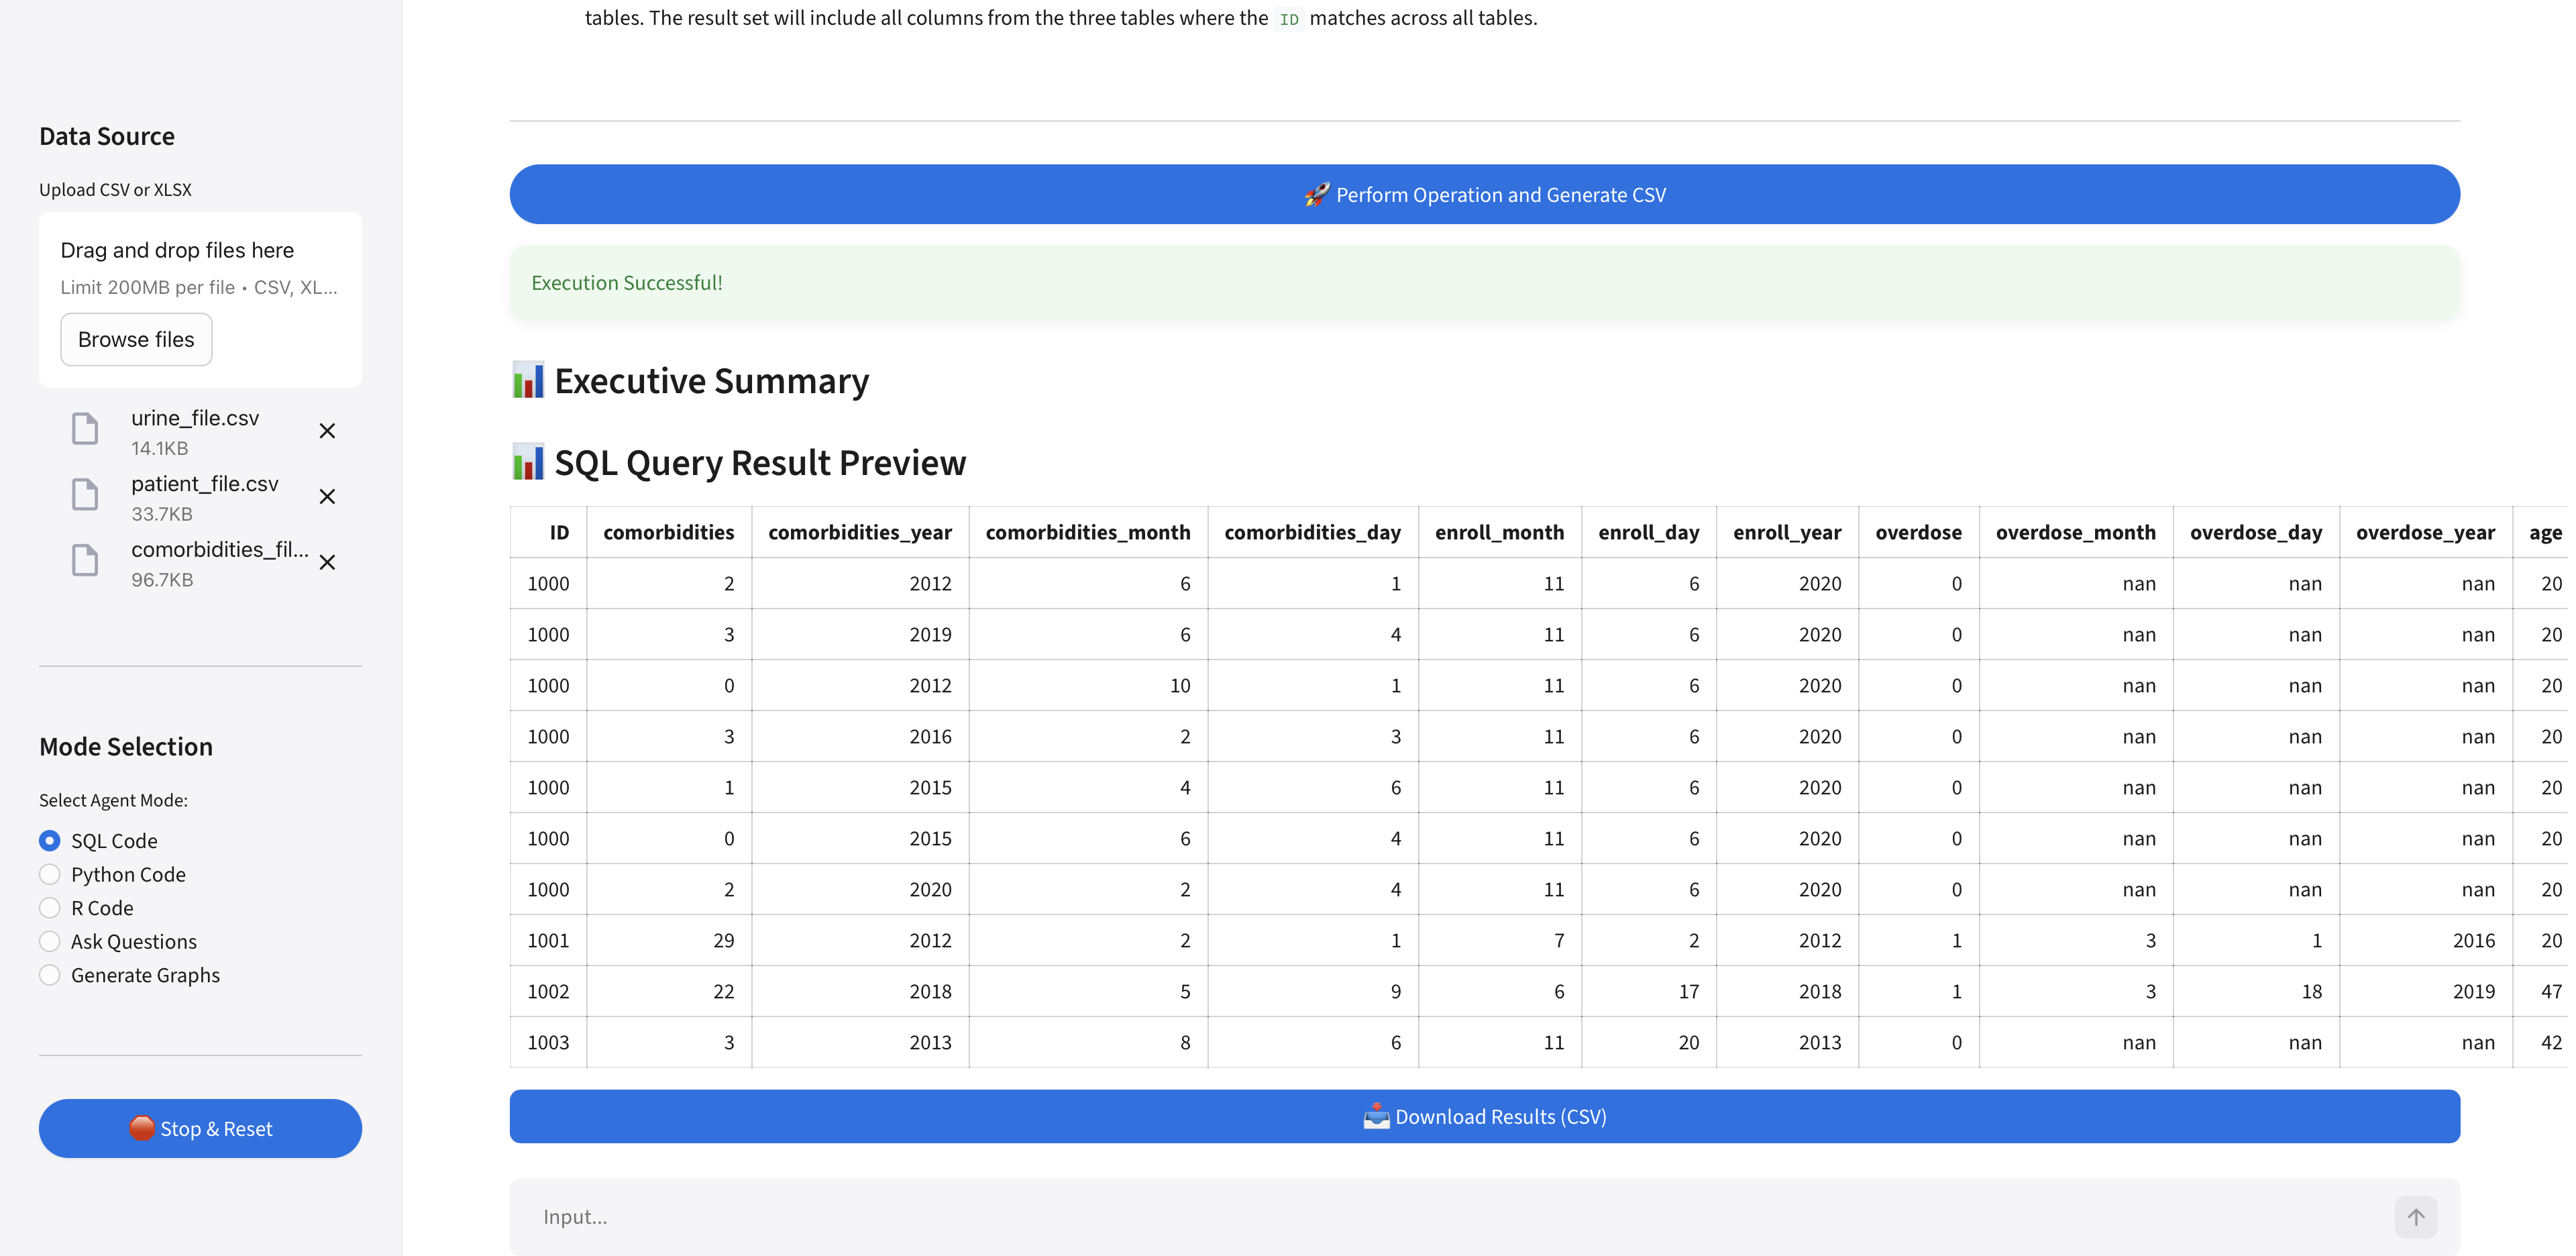Hit the Stop & Reset button

tap(200, 1129)
